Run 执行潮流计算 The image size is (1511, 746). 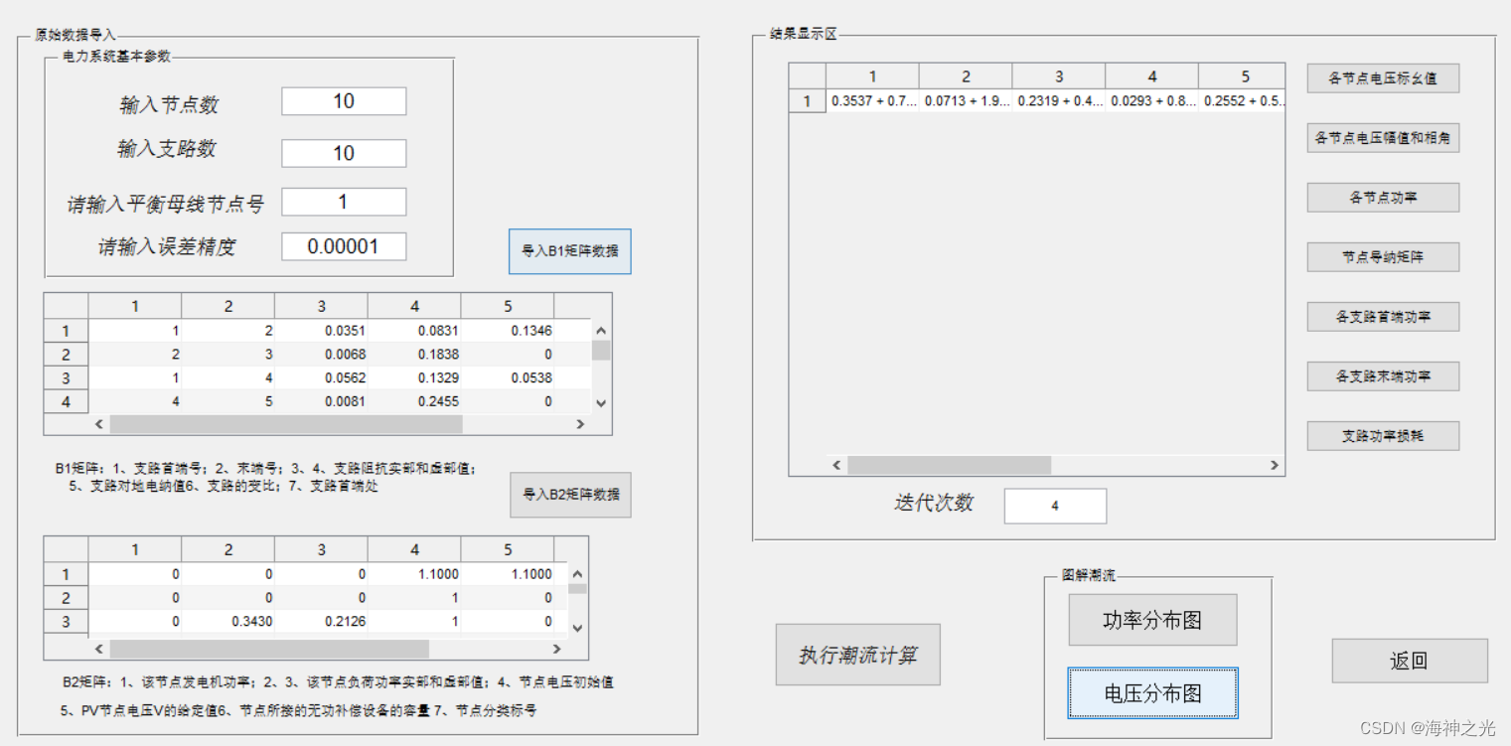[857, 655]
